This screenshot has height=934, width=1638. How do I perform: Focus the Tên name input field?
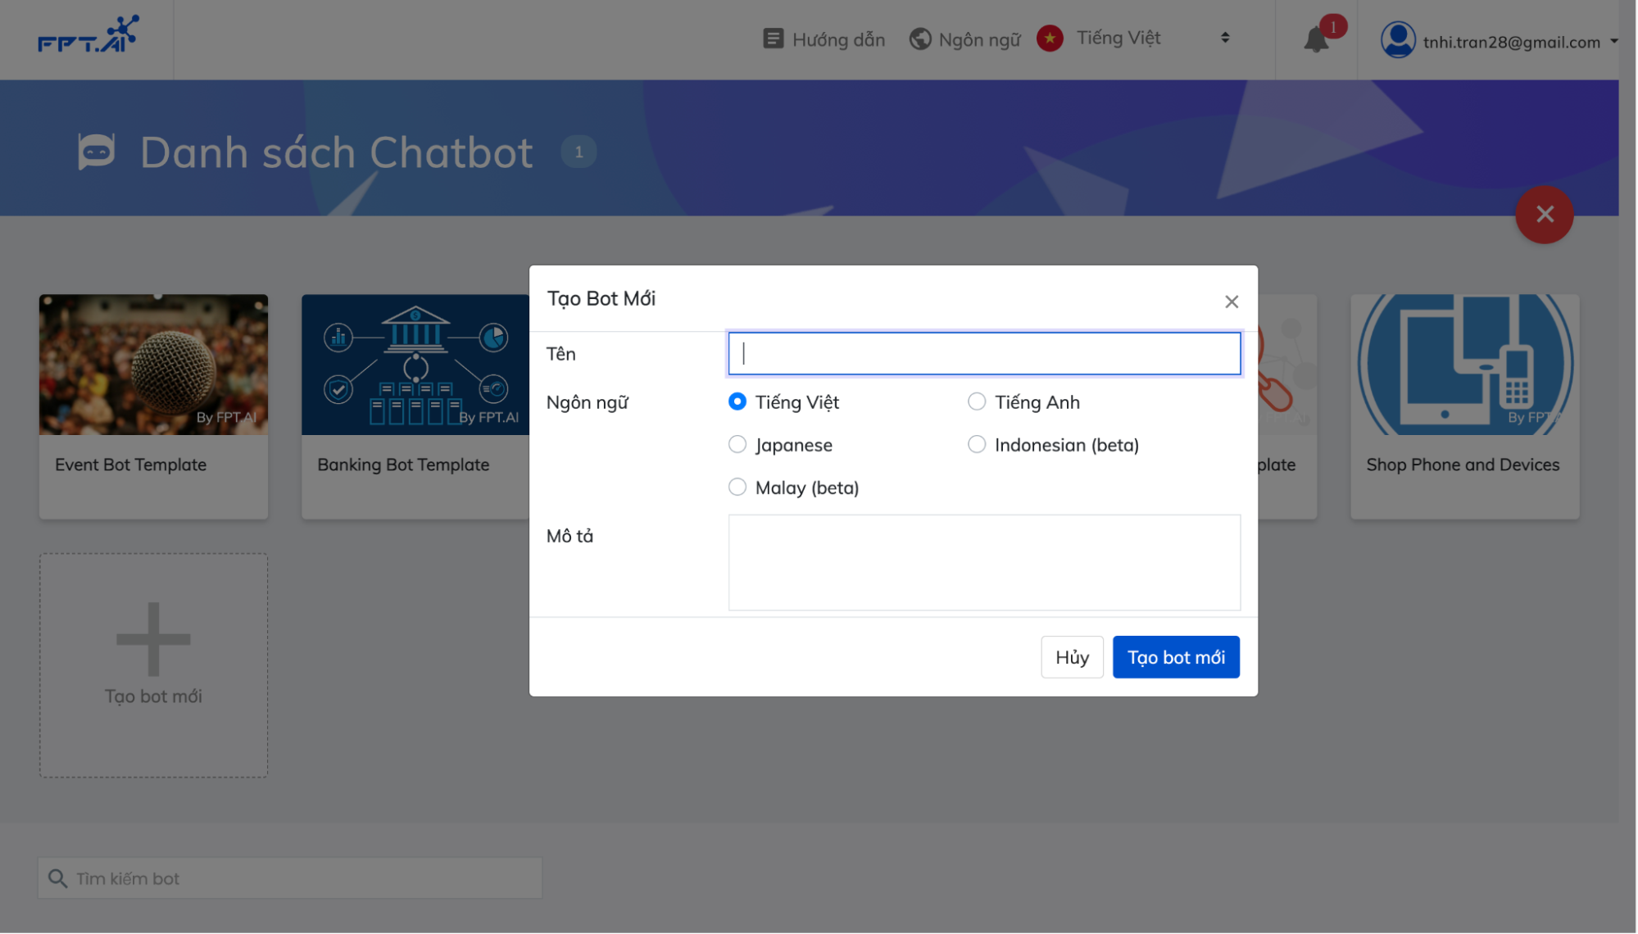coord(983,354)
